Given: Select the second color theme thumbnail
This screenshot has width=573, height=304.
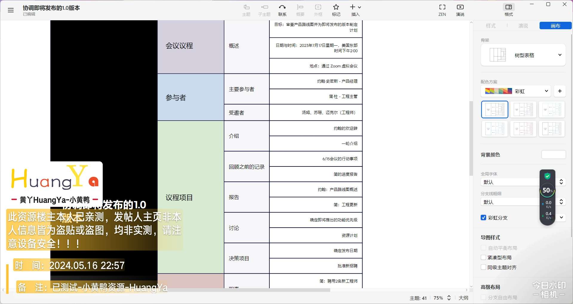Looking at the screenshot, I should pos(523,109).
